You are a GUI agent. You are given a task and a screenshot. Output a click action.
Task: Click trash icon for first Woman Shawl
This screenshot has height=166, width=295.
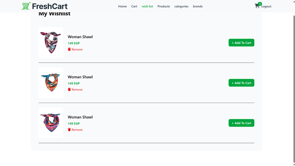(x=69, y=49)
